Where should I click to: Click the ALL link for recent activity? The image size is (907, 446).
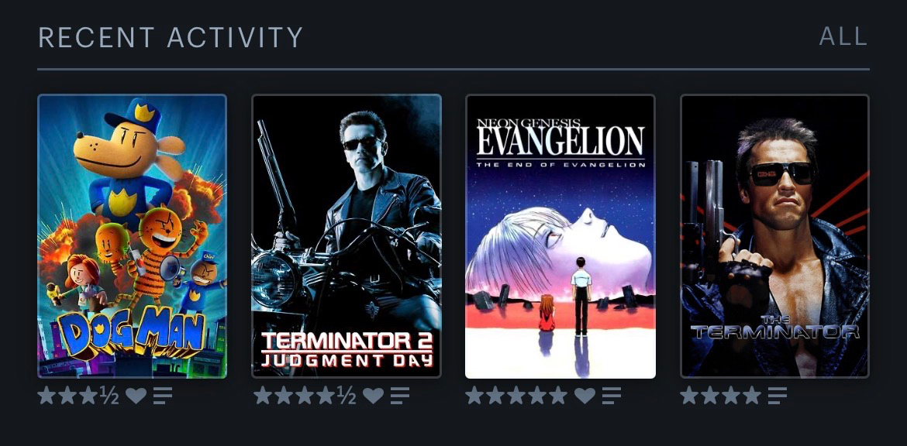click(843, 36)
